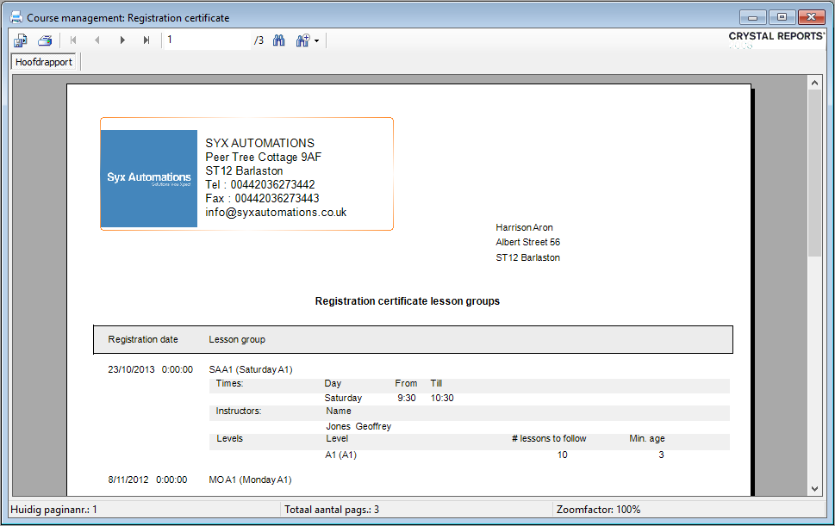
Task: Click the vertical scrollbar up arrow
Action: [814, 82]
